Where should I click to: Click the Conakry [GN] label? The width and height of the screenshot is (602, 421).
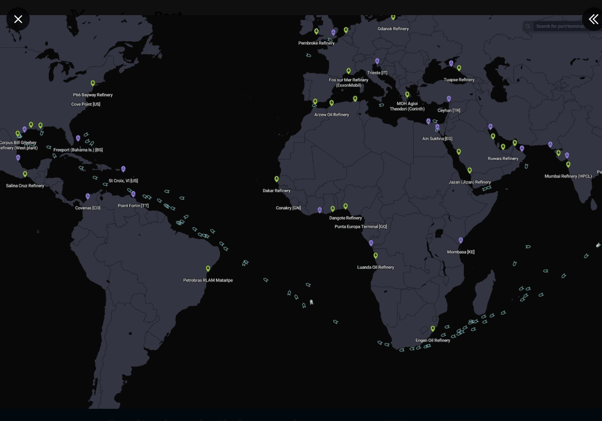click(288, 208)
